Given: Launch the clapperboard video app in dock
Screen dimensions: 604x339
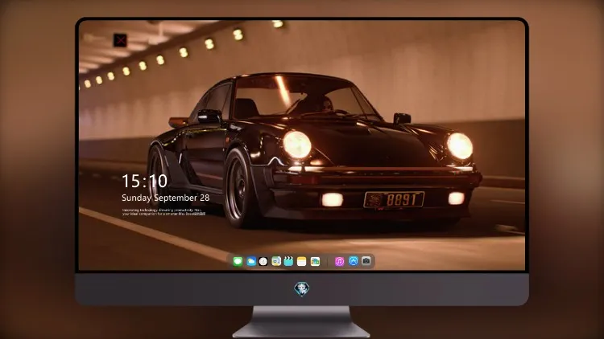Looking at the screenshot, I should (288, 261).
